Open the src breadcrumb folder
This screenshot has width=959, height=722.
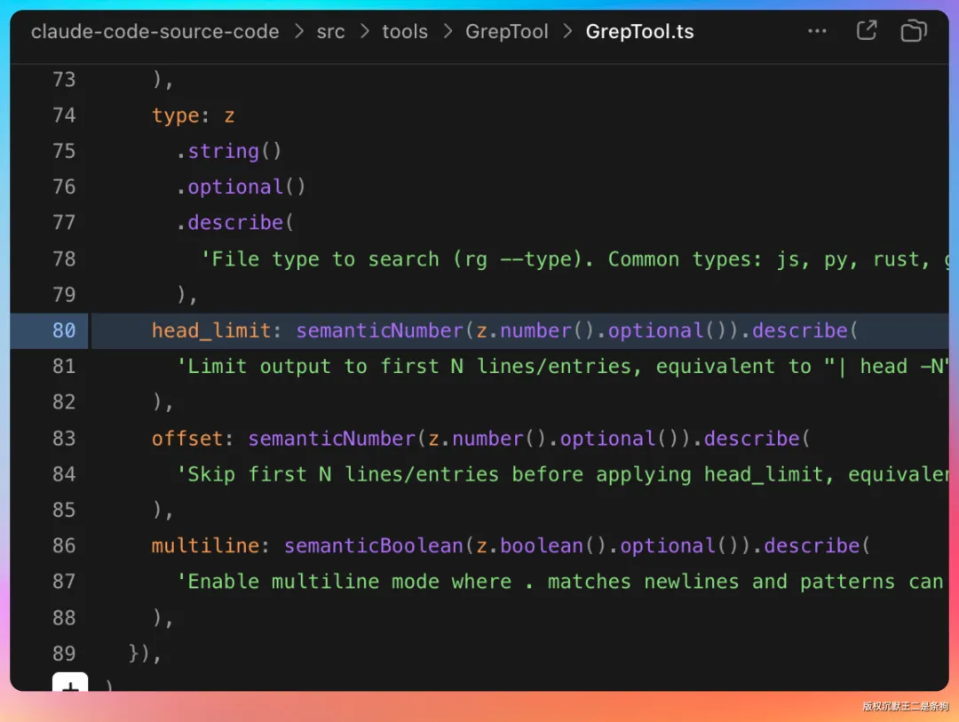330,31
